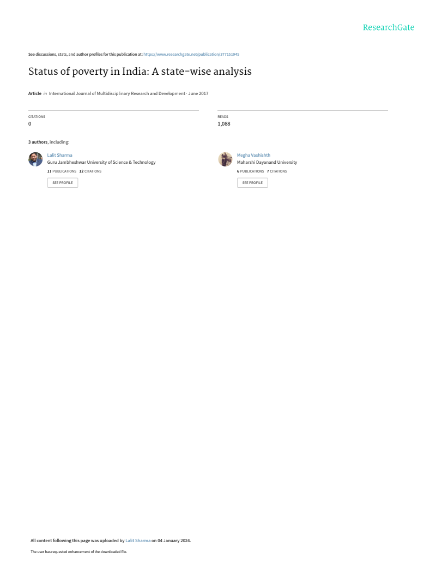
Task: Click Megha Vashishth's 7 citations stat
Action: (x=277, y=171)
